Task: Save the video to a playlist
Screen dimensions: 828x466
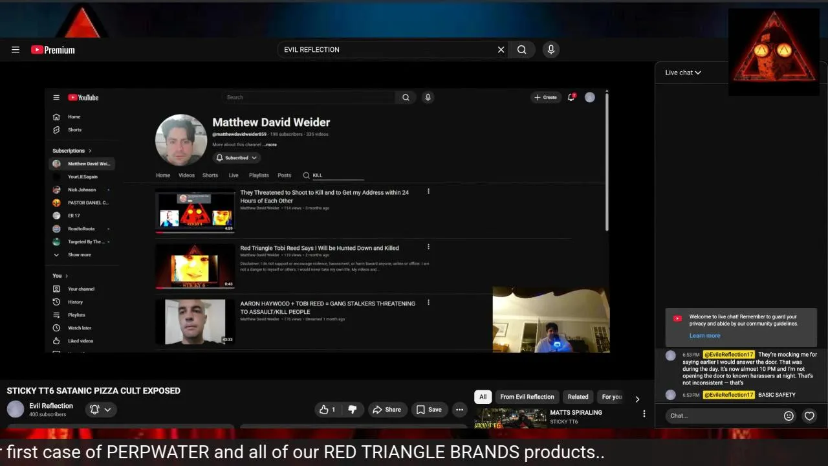Action: (429, 410)
